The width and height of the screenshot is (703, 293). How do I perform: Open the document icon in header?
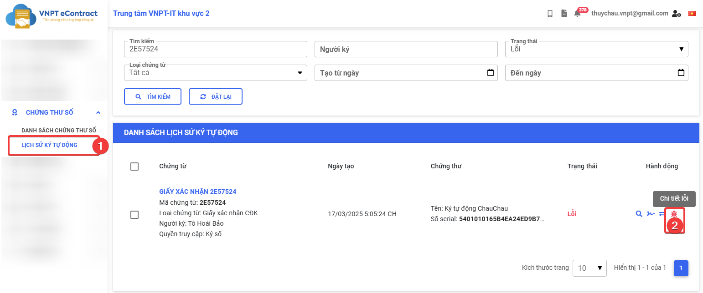click(564, 14)
